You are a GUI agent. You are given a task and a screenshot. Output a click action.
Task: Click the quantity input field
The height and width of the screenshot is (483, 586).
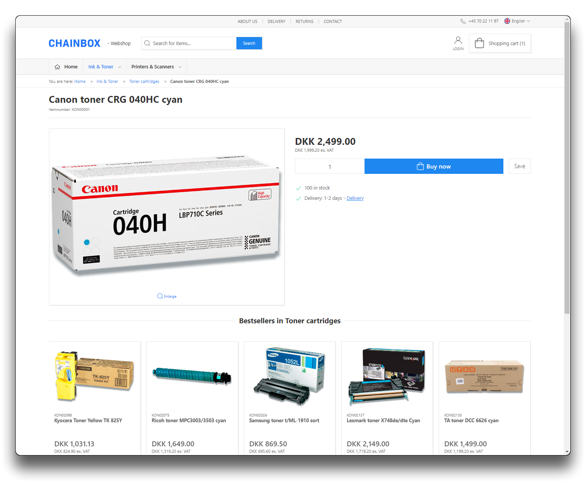click(x=330, y=166)
